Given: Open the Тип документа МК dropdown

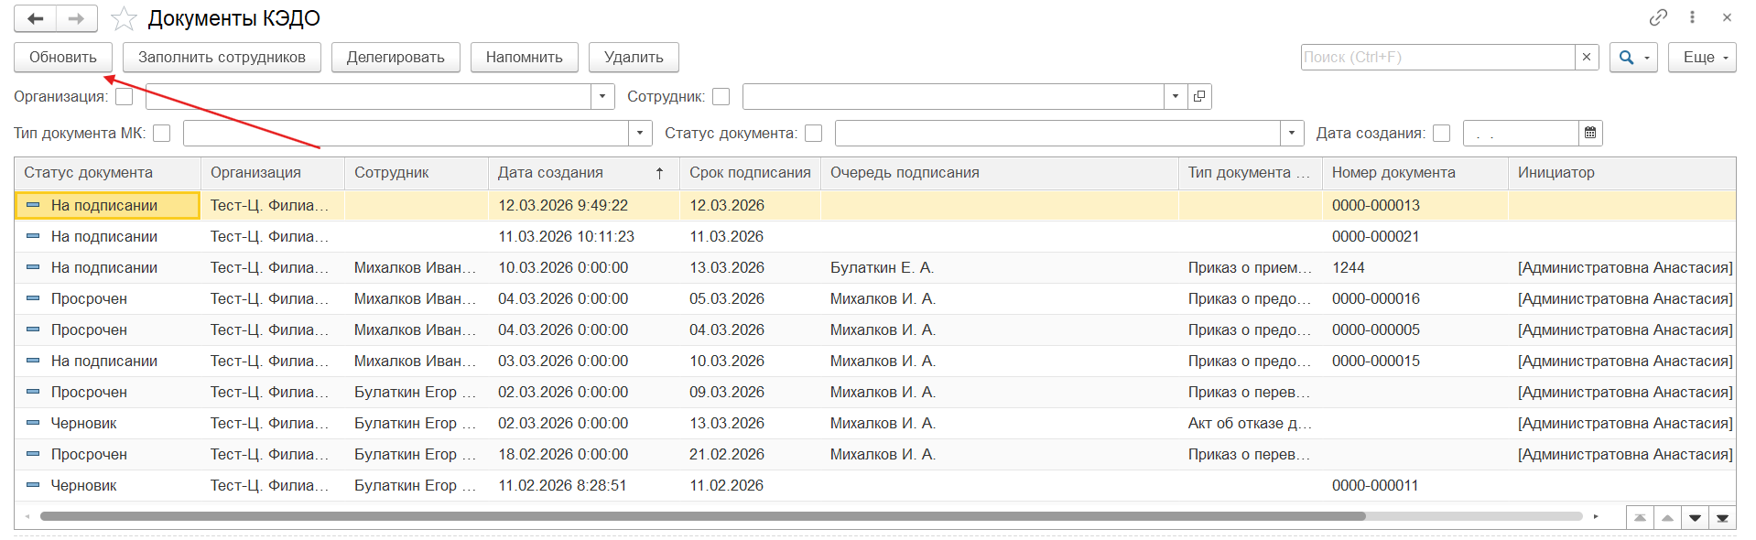Looking at the screenshot, I should [640, 133].
